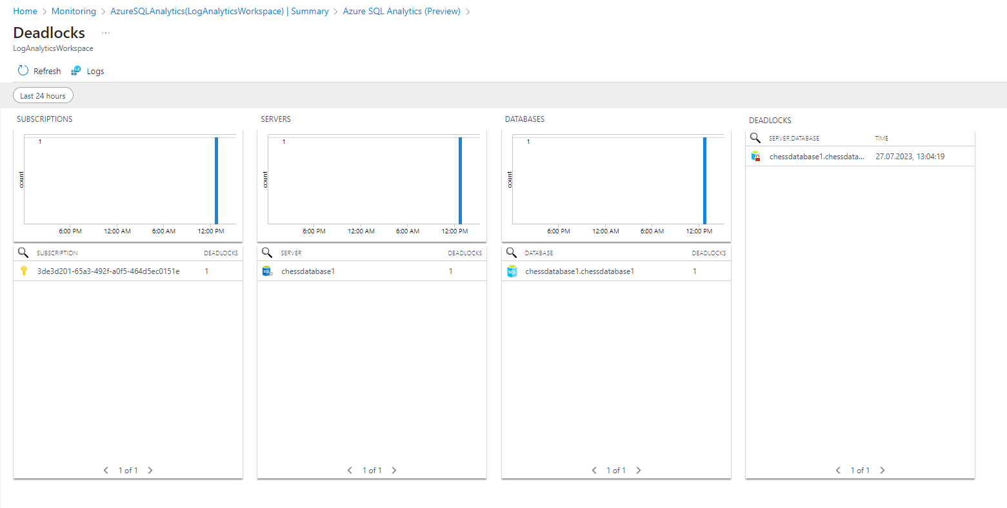
Task: Click the SQL server icon for chessdatabase1
Action: (267, 271)
